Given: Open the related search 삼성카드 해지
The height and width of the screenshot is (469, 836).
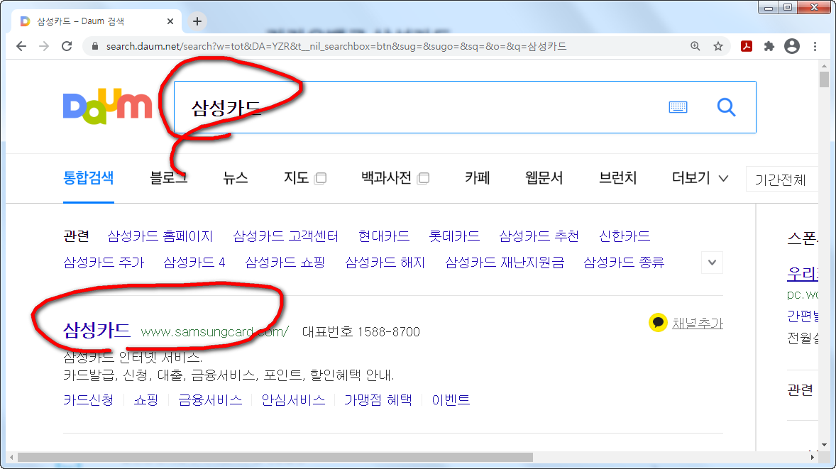Looking at the screenshot, I should [x=385, y=263].
